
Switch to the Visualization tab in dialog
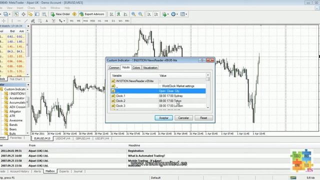tap(150, 67)
